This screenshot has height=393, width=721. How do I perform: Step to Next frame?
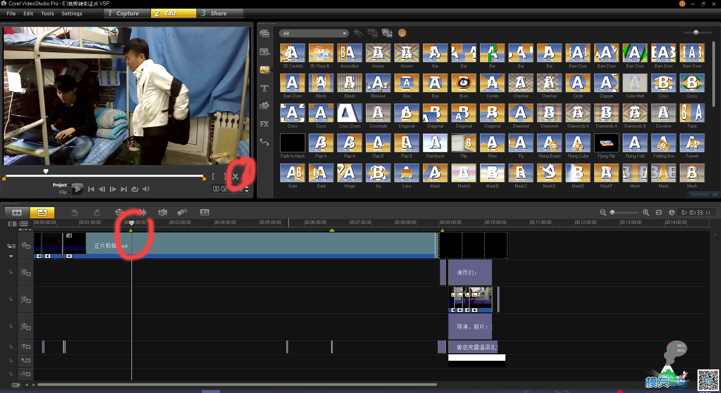tap(113, 189)
